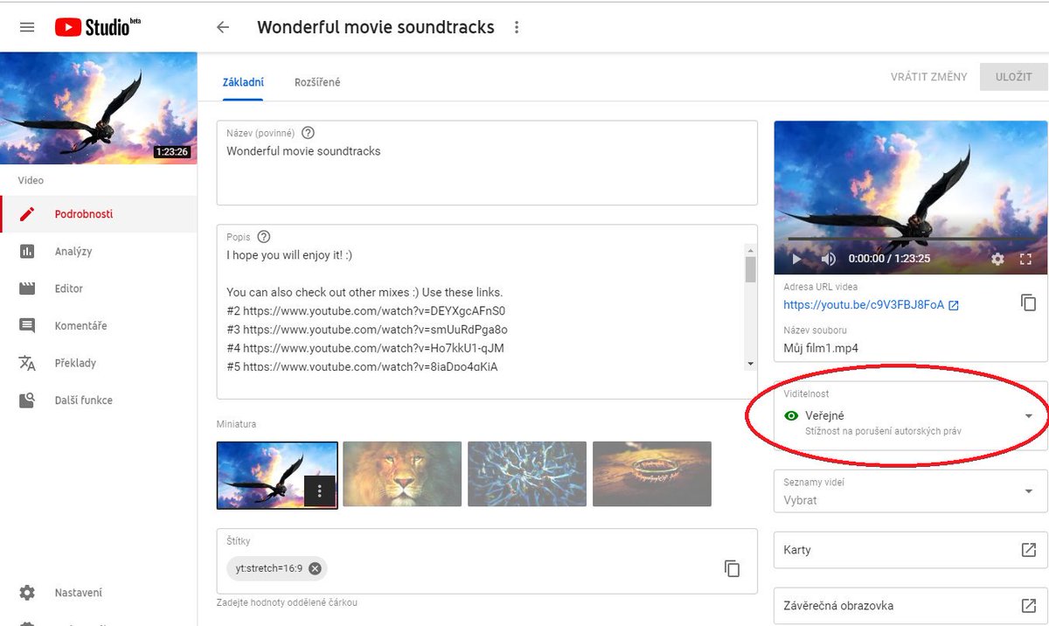
Task: Open Editor in the sidebar
Action: pos(98,289)
